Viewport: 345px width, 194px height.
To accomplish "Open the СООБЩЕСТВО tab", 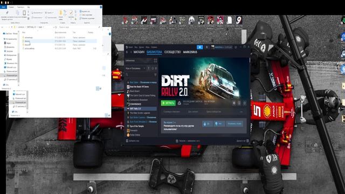I will 172,52.
